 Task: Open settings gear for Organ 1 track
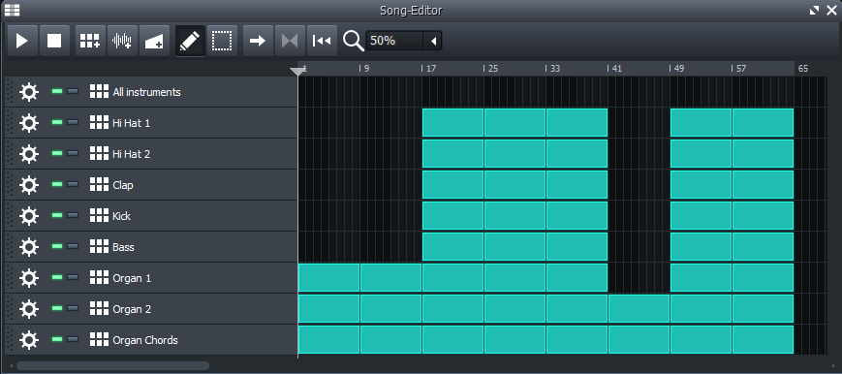[28, 278]
